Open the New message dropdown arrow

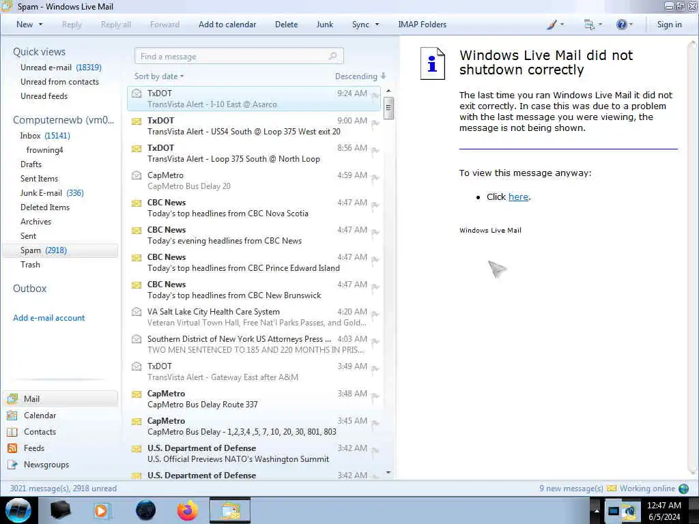point(40,25)
